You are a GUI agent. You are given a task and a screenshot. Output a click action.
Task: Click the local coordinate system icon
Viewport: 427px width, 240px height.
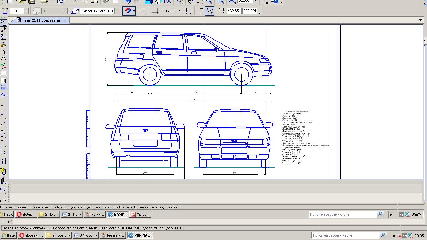(188, 11)
